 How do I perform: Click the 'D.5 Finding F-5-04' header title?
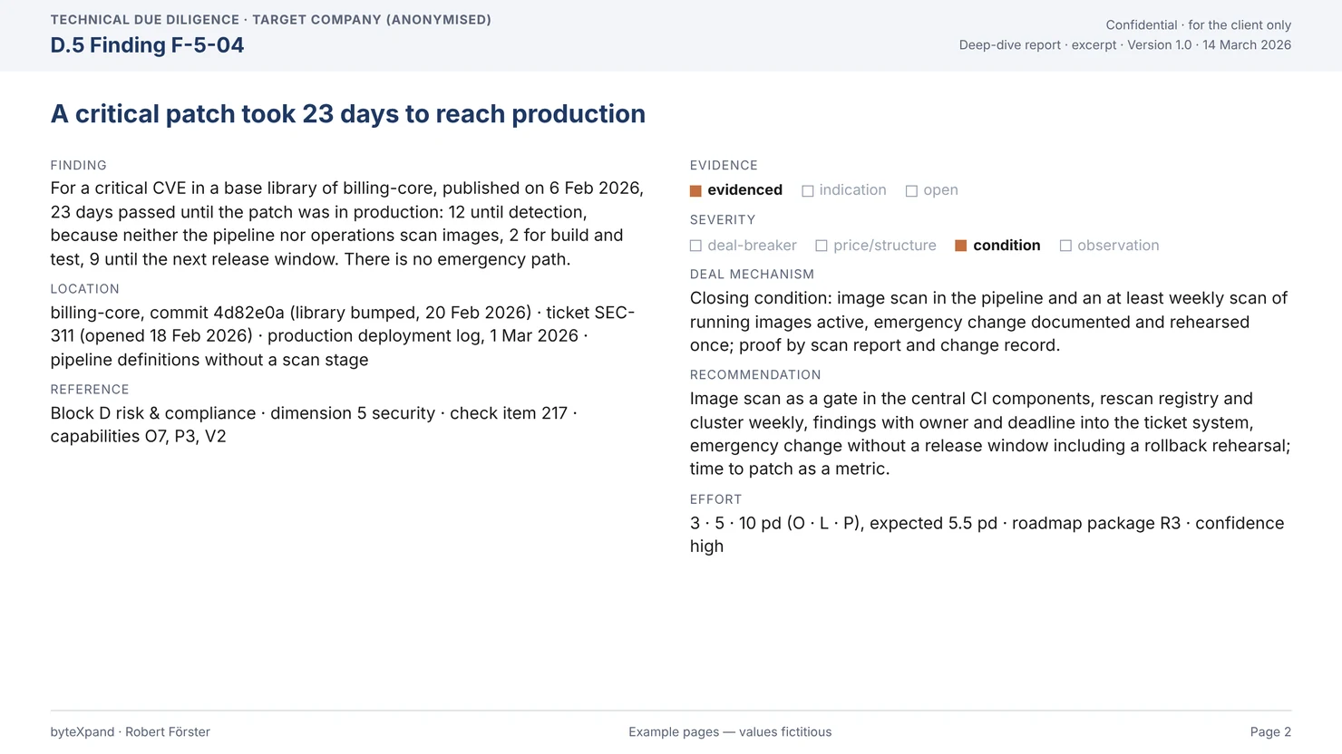click(x=147, y=45)
